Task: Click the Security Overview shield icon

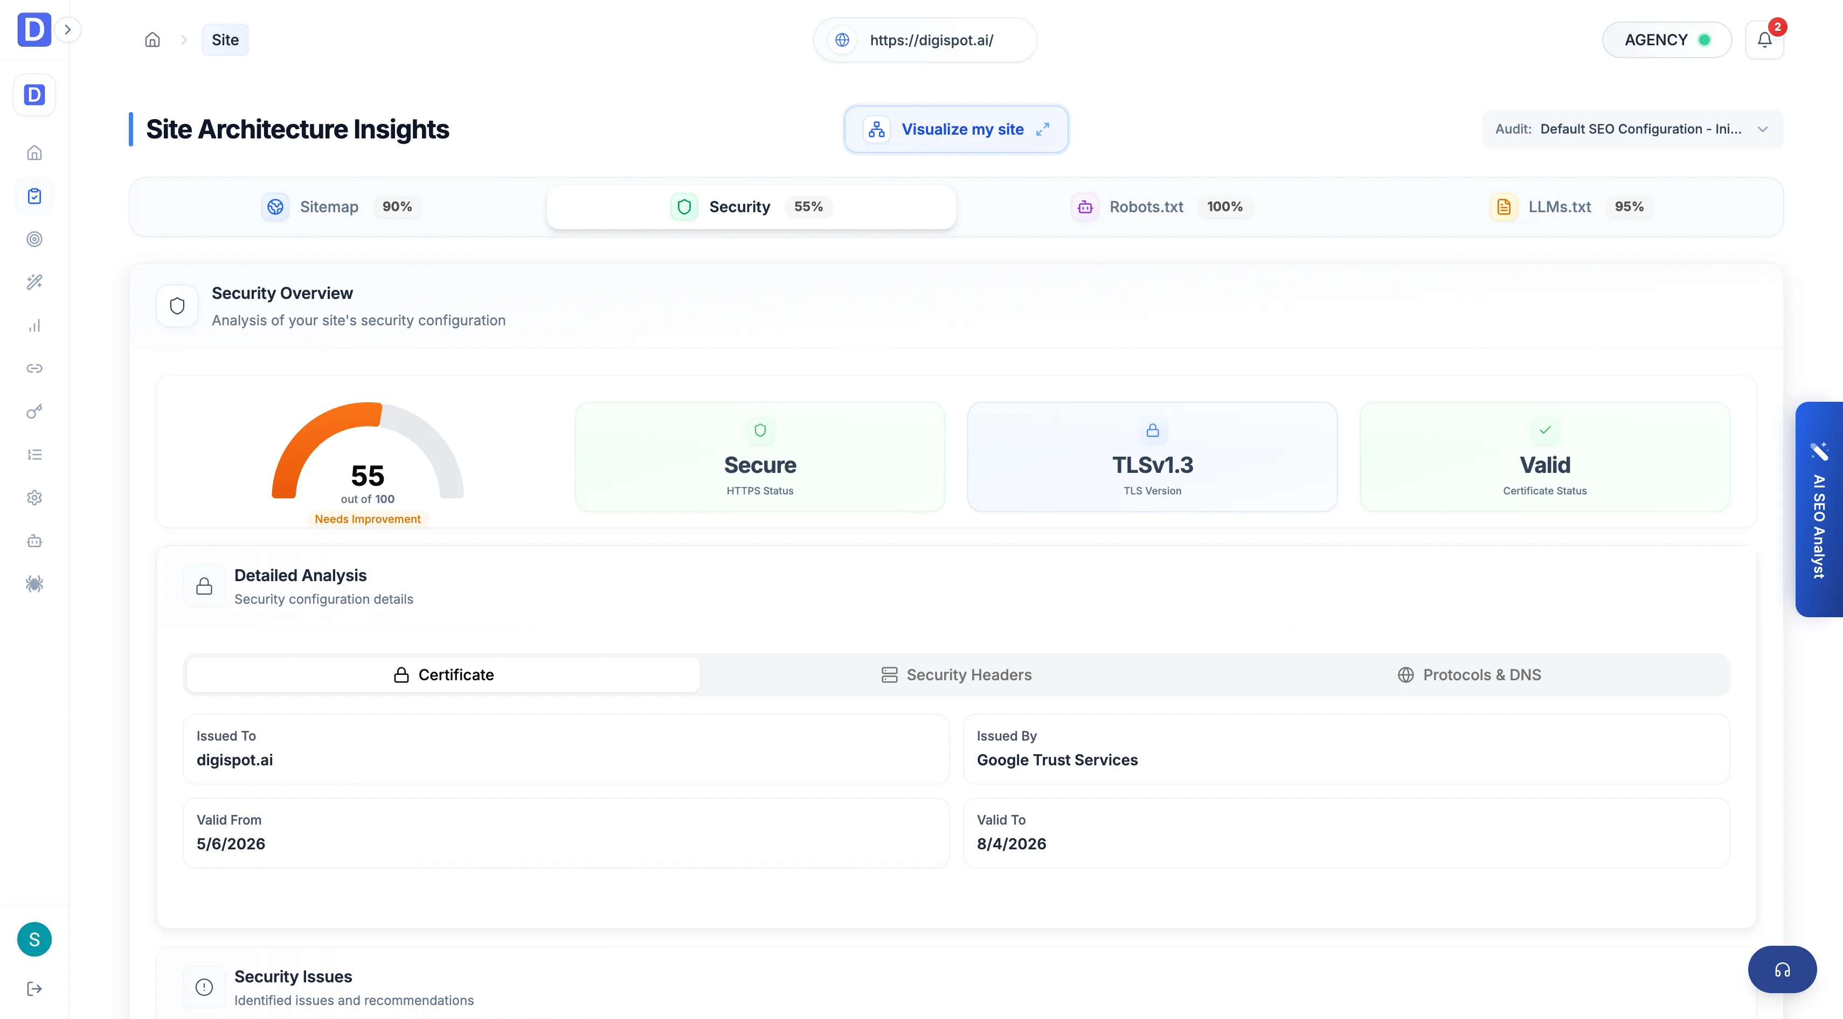Action: point(177,306)
